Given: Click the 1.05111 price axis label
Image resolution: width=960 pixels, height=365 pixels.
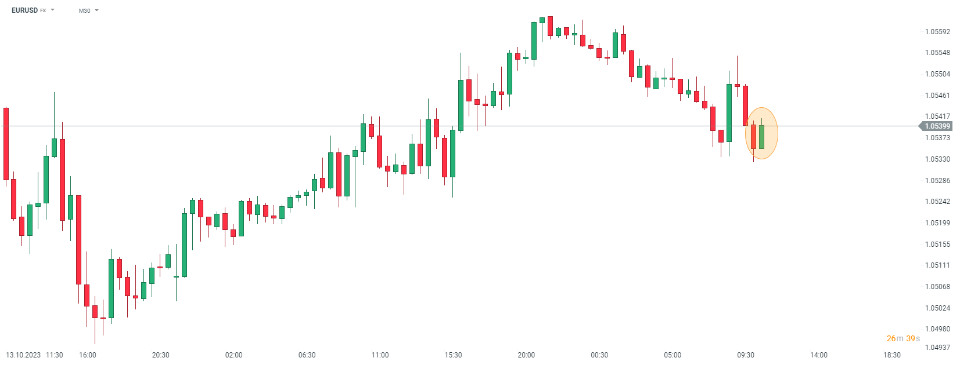Looking at the screenshot, I should pos(937,265).
